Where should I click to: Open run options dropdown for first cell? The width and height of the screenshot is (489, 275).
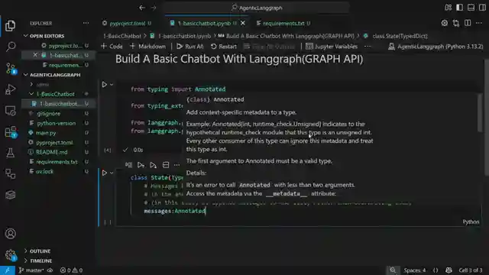(112, 85)
